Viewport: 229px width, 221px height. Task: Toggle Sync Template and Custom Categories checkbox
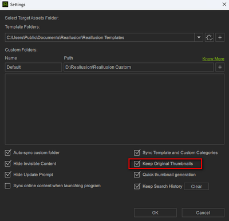[x=137, y=153]
